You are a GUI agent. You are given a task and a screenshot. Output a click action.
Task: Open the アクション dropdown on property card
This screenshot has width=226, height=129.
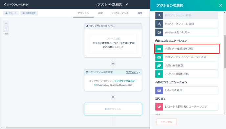pyautogui.click(x=133, y=72)
